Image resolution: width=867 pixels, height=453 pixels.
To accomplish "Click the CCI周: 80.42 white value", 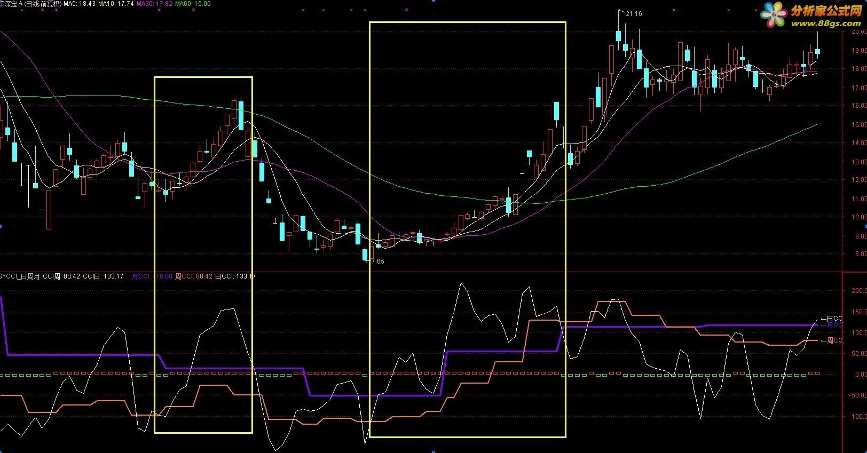I will pos(61,276).
